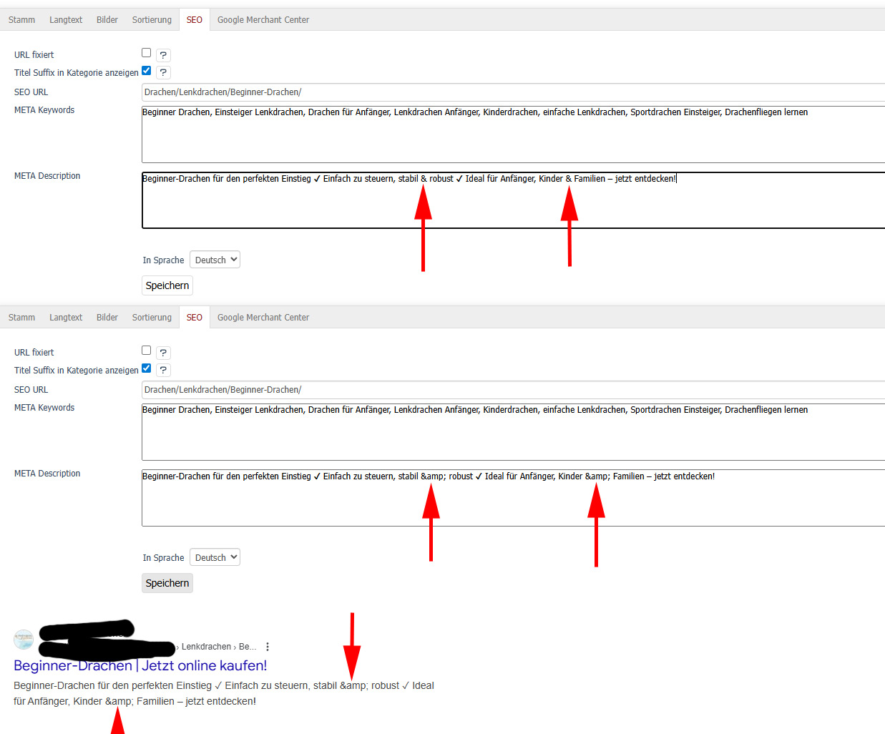Select the Bilder tab in lower form
This screenshot has width=885, height=734.
(x=107, y=318)
